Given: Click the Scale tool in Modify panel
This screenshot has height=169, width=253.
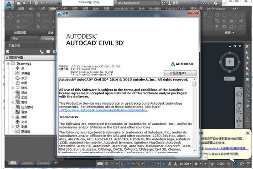Looking at the screenshot, I should coord(224,26).
